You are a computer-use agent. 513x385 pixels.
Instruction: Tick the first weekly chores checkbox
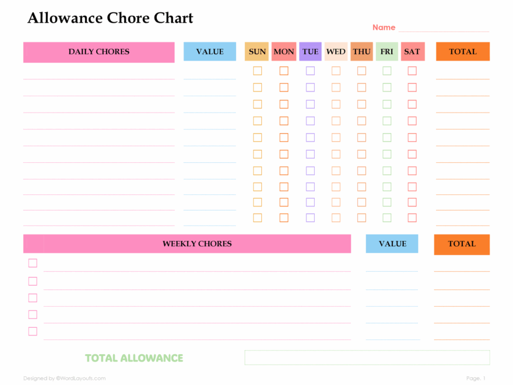pyautogui.click(x=33, y=263)
